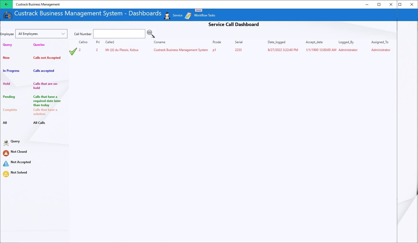
Task: Filter by In Progress calls
Action: point(11,71)
